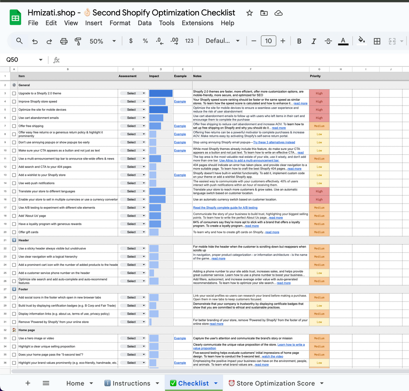Open 'Read the Shopify complete guide for A/B testing'
This screenshot has height=391, width=409.
click(225, 207)
